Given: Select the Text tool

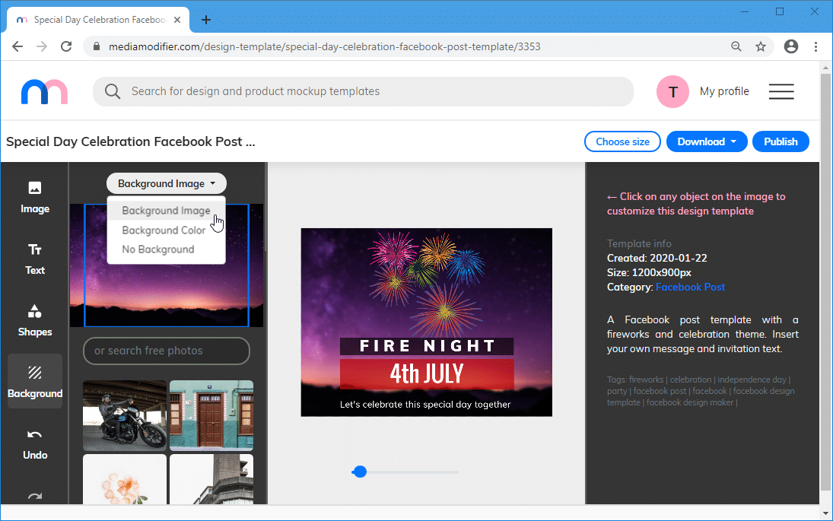Looking at the screenshot, I should tap(35, 259).
